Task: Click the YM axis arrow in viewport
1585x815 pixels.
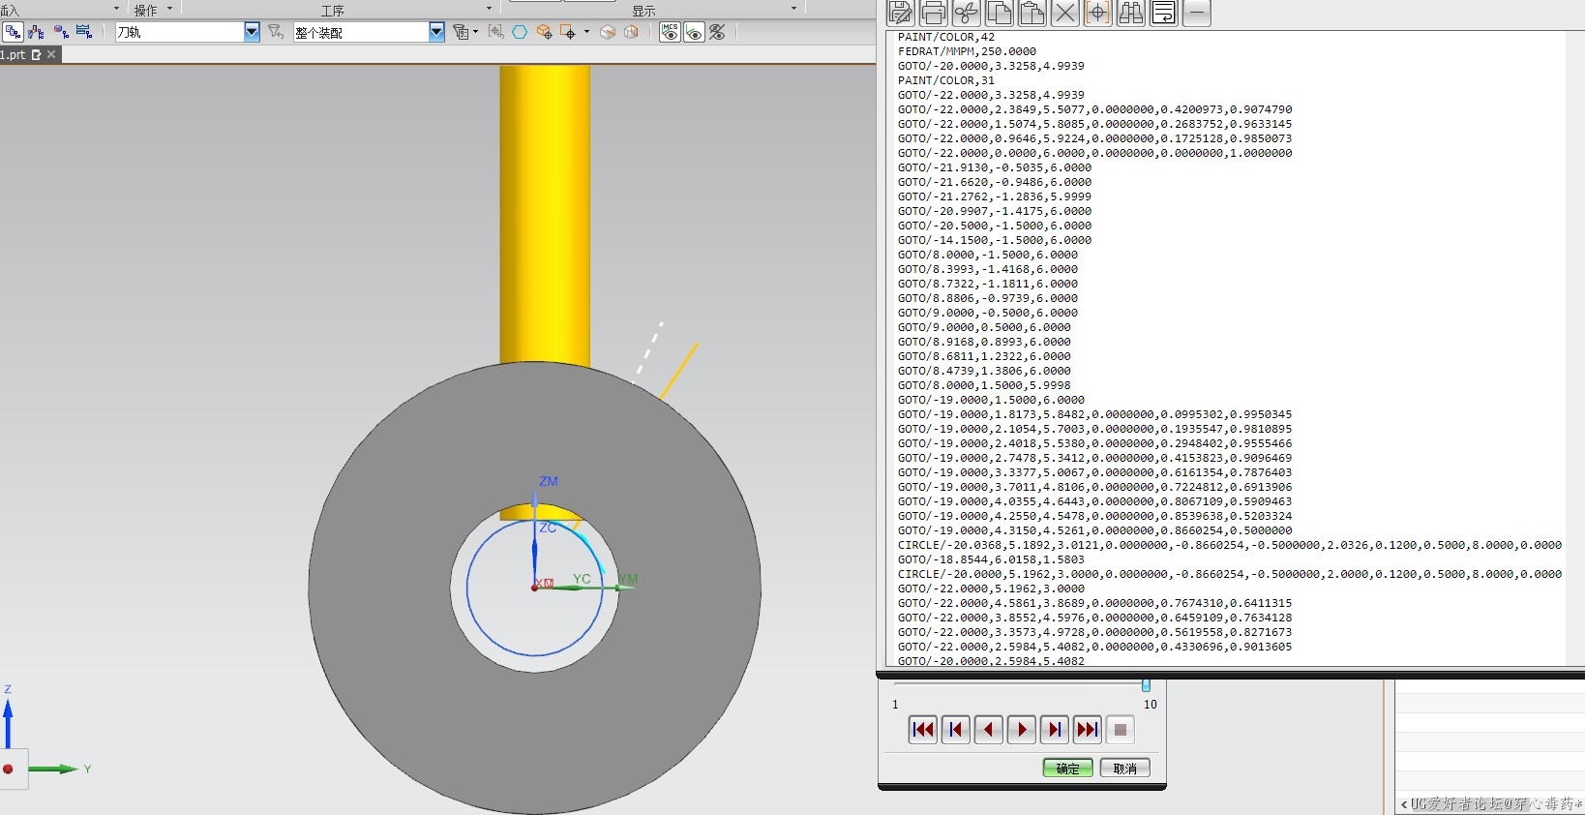Action: pos(624,587)
